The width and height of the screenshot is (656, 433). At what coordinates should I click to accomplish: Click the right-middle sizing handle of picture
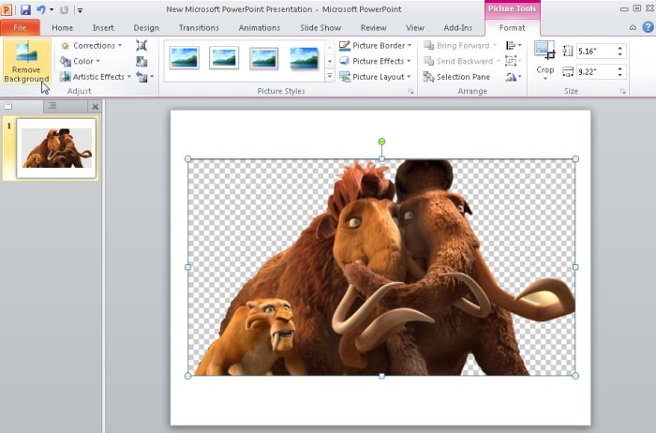(x=575, y=267)
